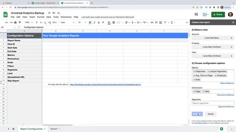Viewport: 236px width, 132px height.
Task: Open the Metrics Reference link
Action: click(227, 83)
